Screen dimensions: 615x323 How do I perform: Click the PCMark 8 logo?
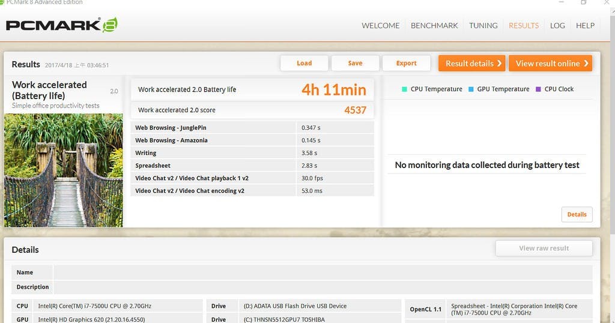[x=62, y=25]
